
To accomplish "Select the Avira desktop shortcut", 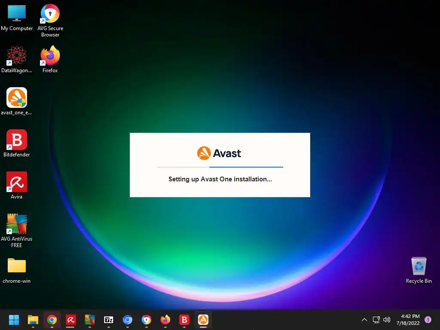I will click(x=17, y=186).
